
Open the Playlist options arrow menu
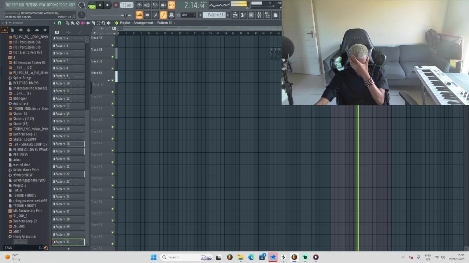tap(54, 23)
